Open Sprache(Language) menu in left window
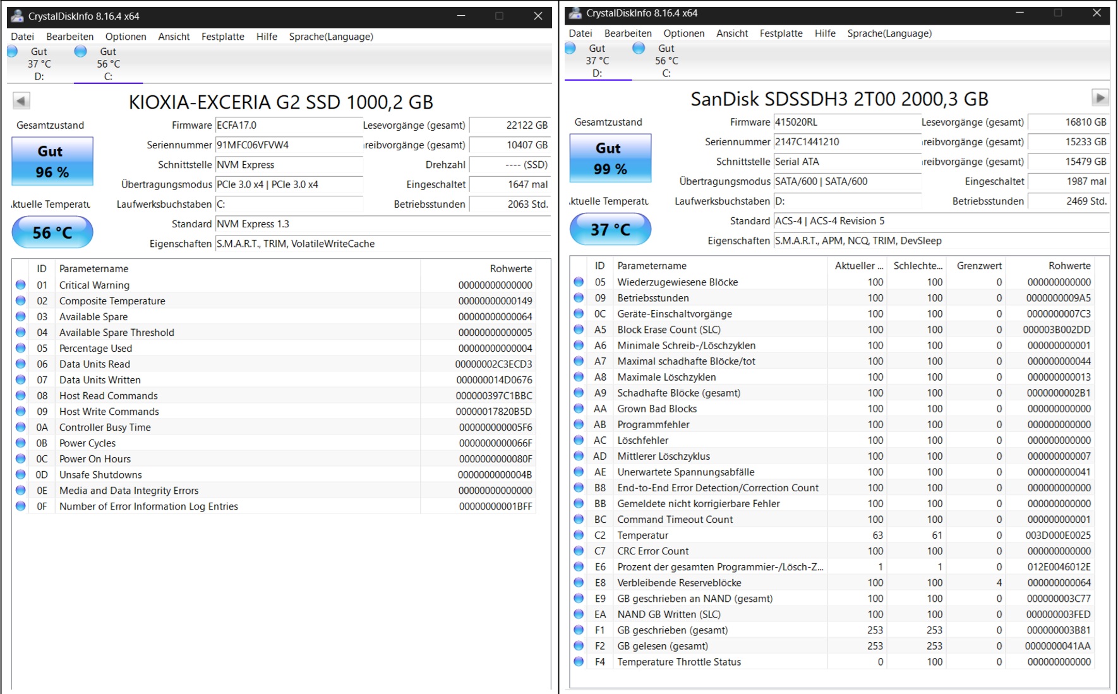1118x694 pixels. (331, 37)
